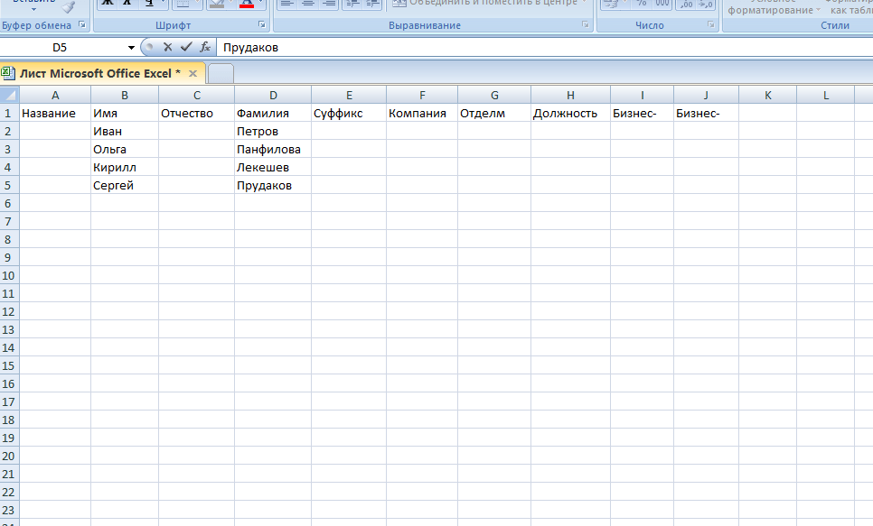This screenshot has width=873, height=526.
Task: Select the cell containing Сергей
Action: [125, 185]
